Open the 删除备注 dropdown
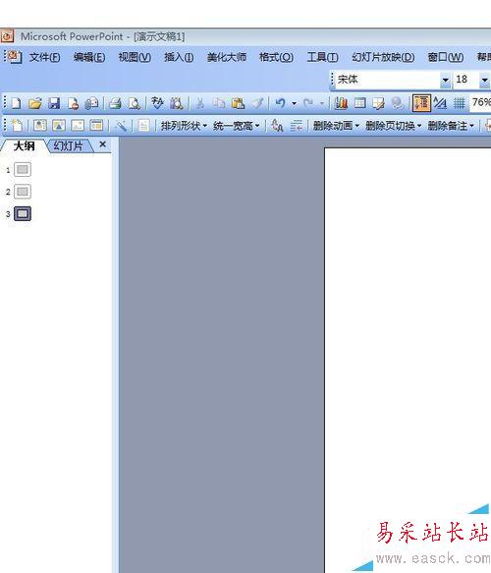 [451, 126]
